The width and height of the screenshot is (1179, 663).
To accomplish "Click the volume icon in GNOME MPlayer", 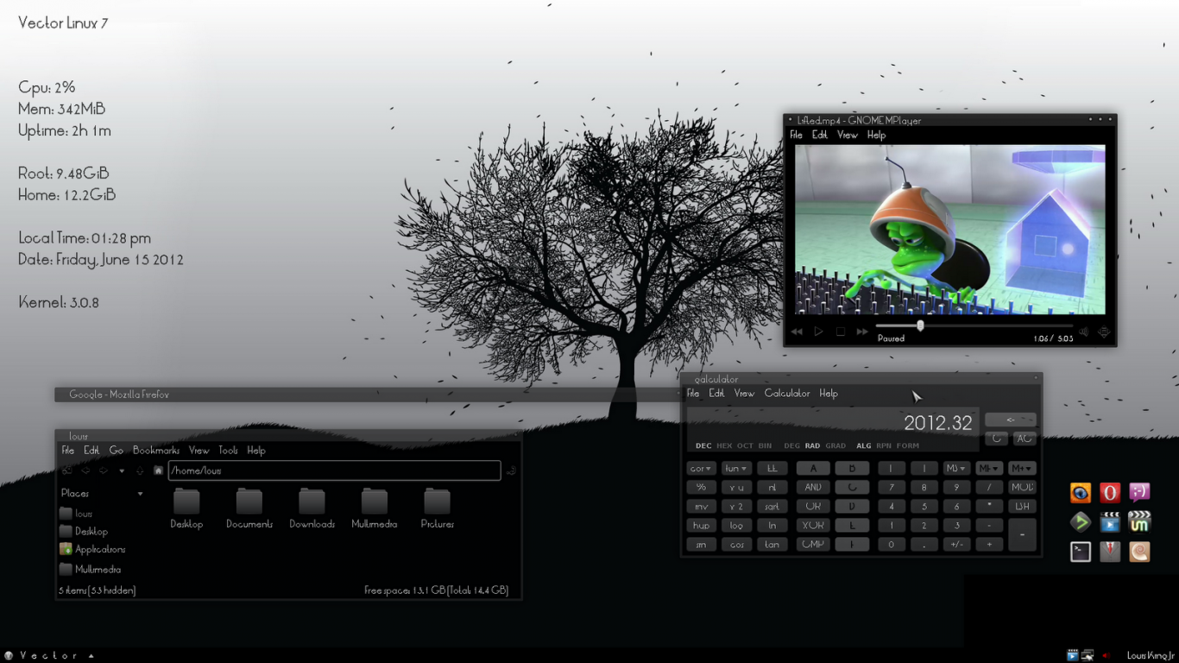I will (1084, 331).
